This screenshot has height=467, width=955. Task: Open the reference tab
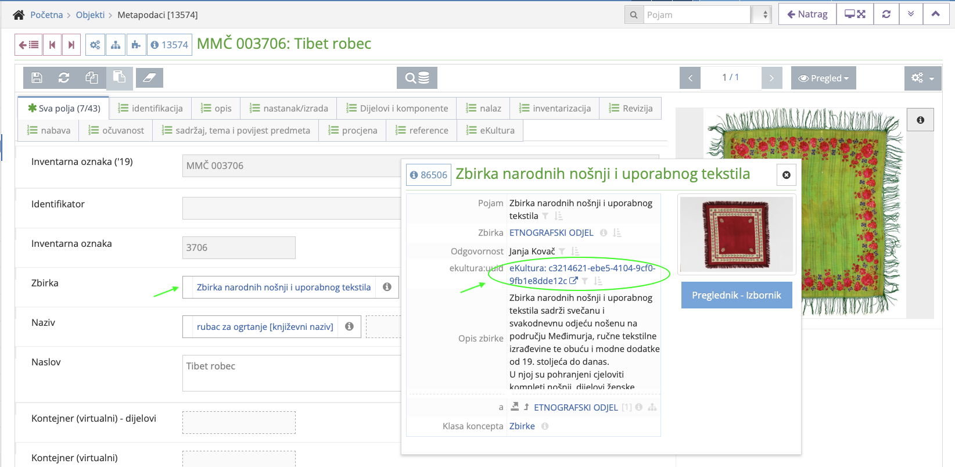click(422, 130)
